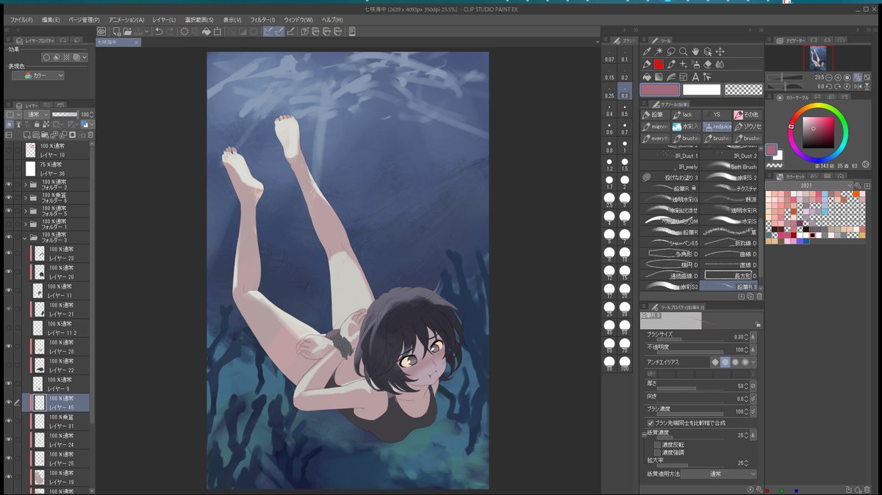Select the 長方形 D sub tool

[x=729, y=275]
